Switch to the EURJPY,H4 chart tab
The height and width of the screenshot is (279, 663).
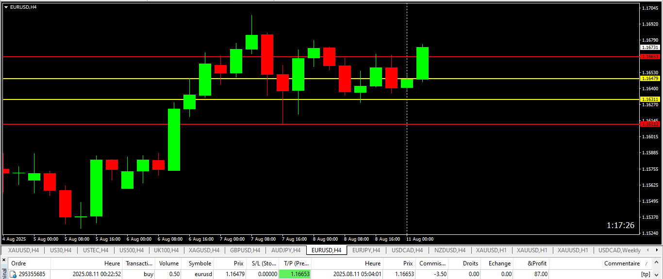coord(366,250)
